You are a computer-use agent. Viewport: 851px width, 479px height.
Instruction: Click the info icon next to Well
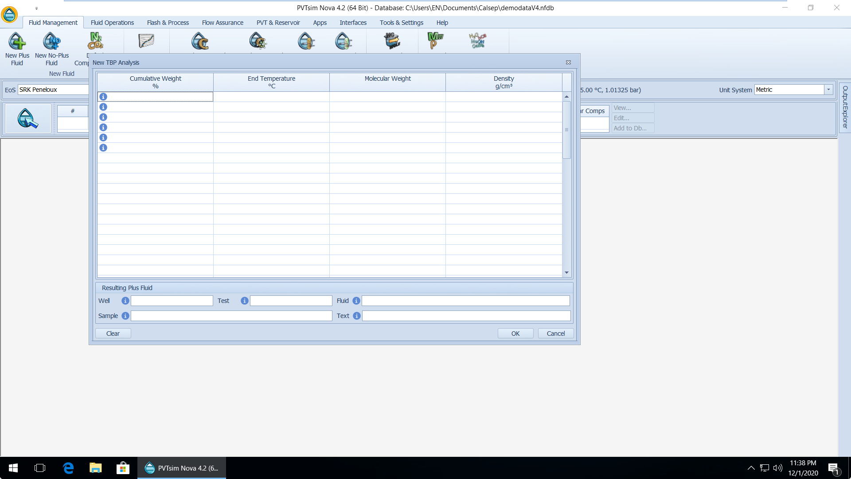125,301
